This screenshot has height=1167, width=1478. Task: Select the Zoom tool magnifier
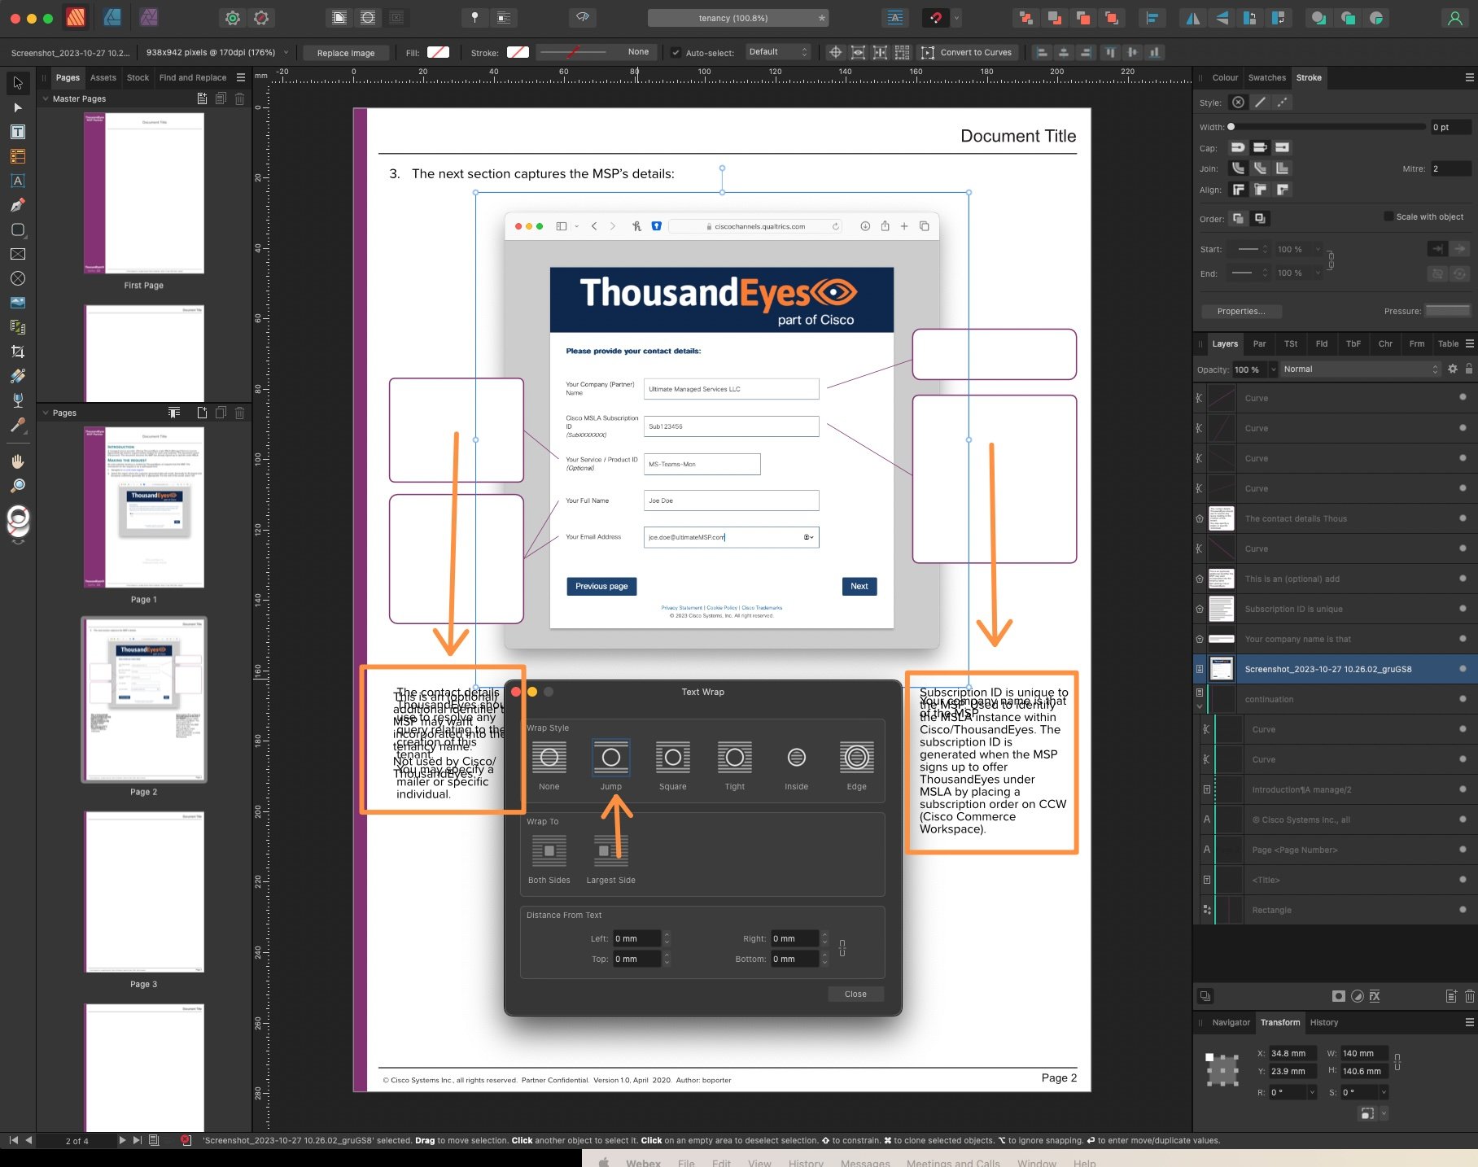point(18,486)
